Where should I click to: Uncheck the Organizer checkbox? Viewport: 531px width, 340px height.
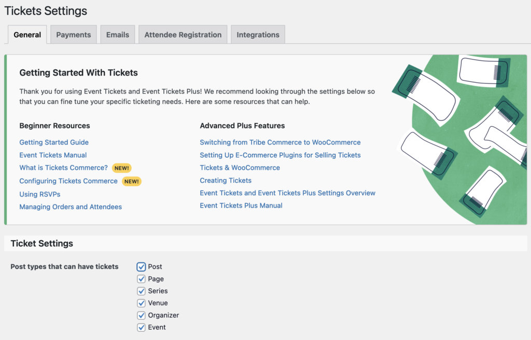(x=141, y=315)
